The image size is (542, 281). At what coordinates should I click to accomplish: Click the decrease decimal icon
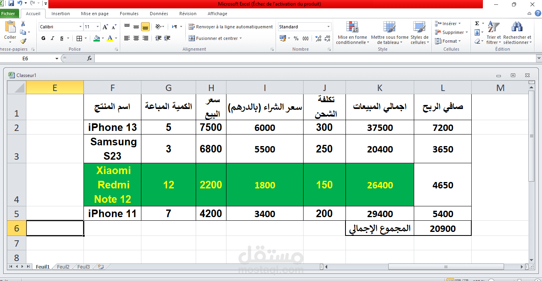pos(328,38)
